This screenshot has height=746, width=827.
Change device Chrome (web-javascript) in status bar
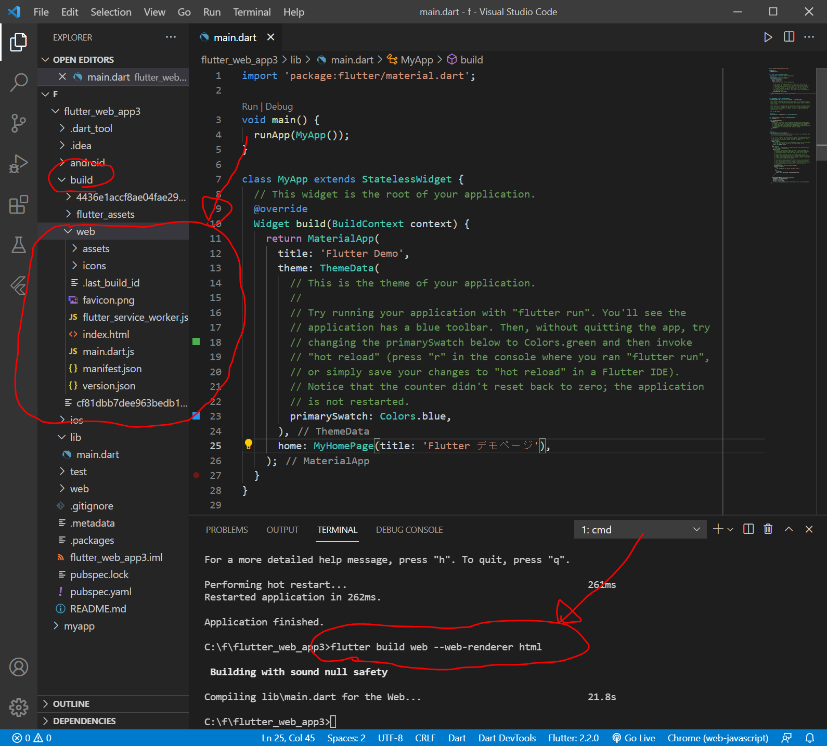click(718, 738)
